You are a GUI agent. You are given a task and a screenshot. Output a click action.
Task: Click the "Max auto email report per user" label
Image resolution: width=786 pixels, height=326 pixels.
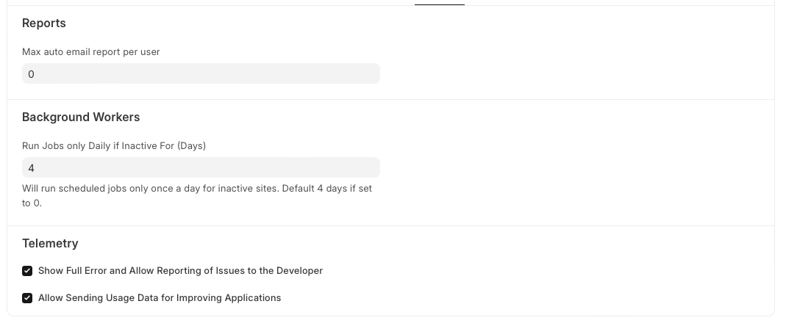(91, 52)
